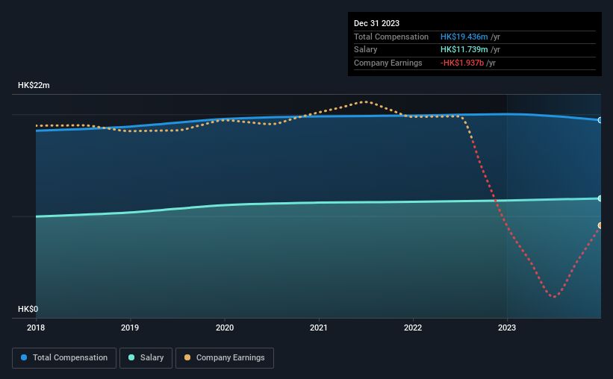Click the HK$11.739m salary value
This screenshot has width=613, height=379.
coord(464,50)
